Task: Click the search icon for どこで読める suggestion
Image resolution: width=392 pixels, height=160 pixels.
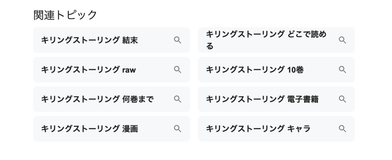Action: [x=342, y=40]
